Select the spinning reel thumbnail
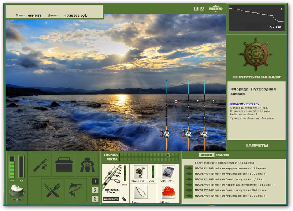 (141, 172)
